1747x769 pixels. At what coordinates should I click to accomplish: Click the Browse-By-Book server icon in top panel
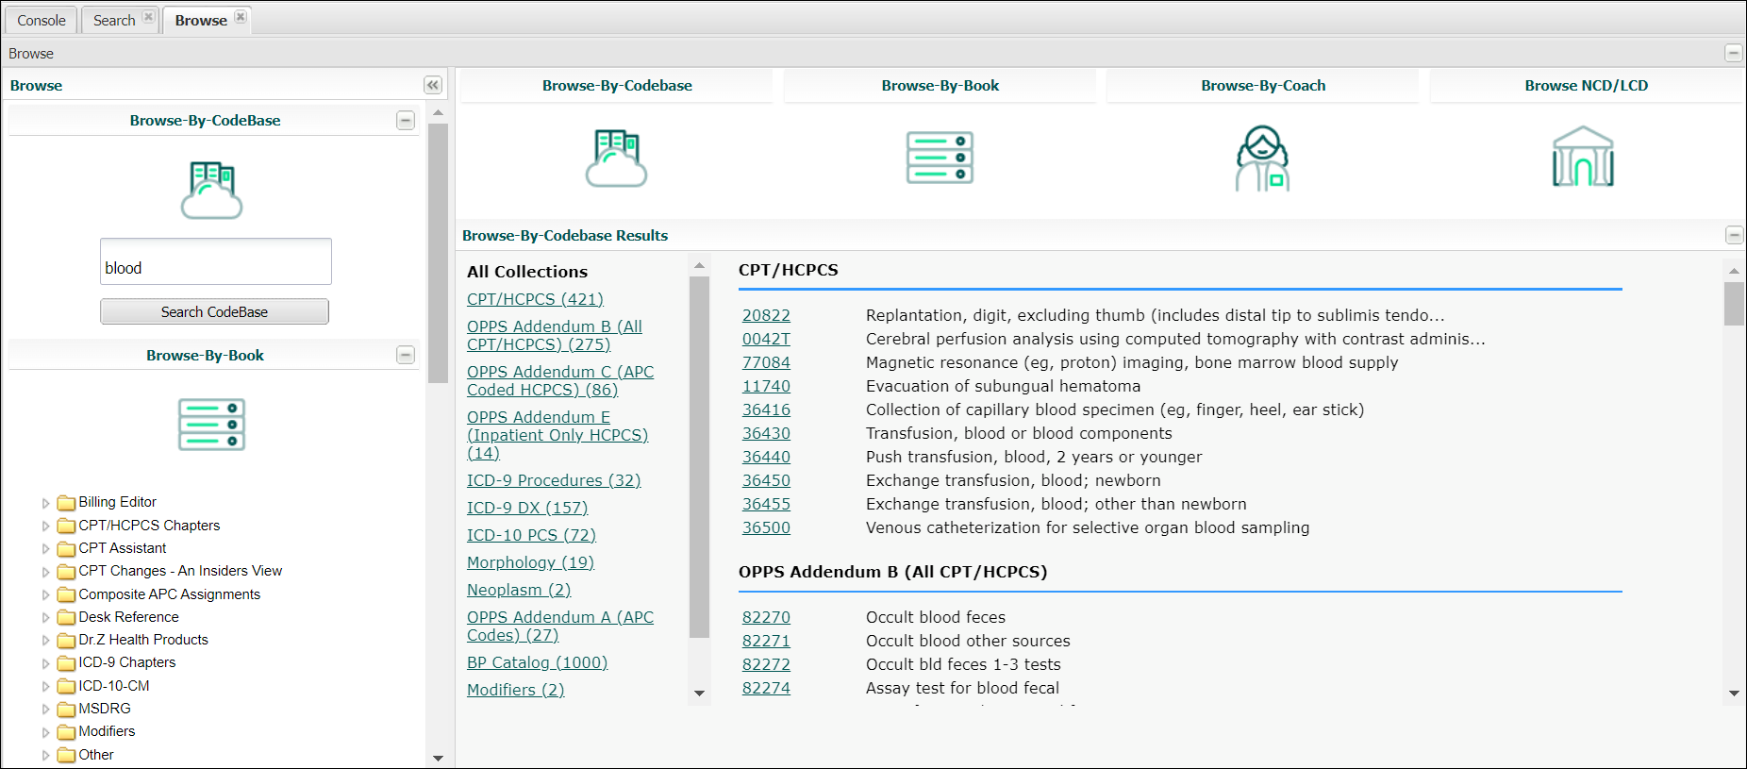click(940, 158)
